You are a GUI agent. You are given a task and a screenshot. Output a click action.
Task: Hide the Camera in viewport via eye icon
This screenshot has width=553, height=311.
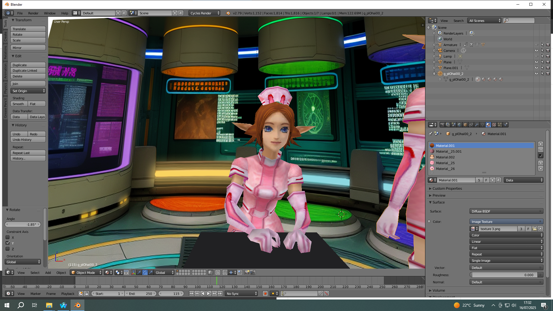(x=536, y=50)
